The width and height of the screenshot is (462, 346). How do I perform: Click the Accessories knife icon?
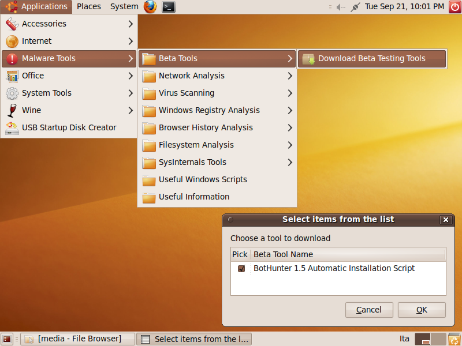12,24
